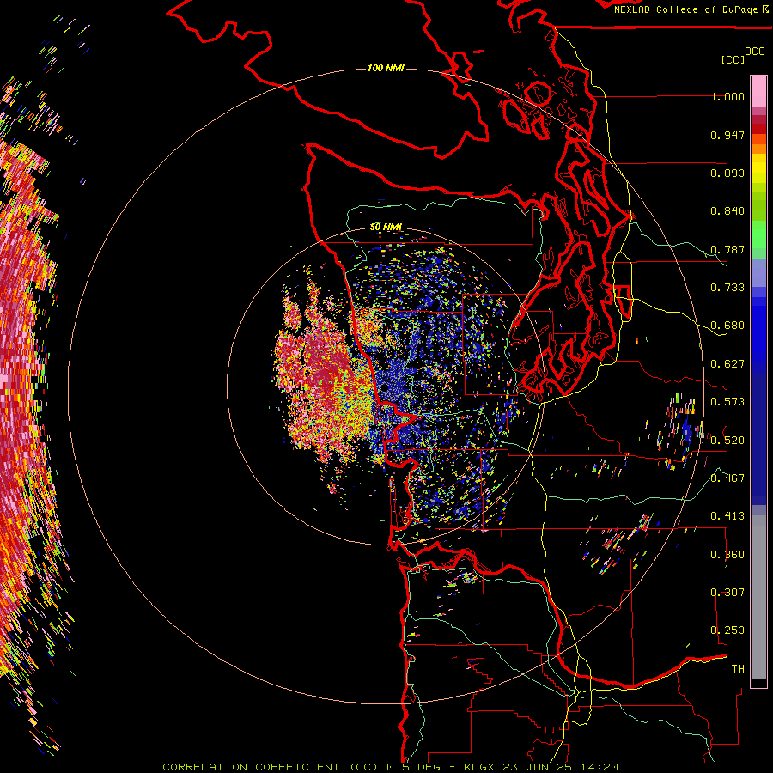This screenshot has width=773, height=773.
Task: Click the [CC] units label
Action: (x=733, y=59)
